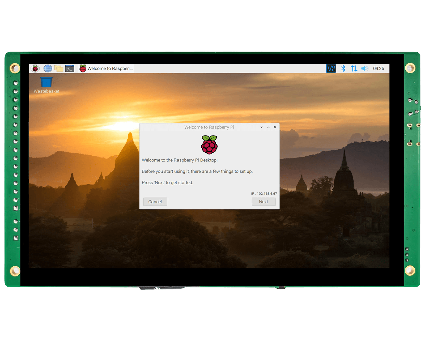Click the Cancel button in dialog

click(x=155, y=202)
